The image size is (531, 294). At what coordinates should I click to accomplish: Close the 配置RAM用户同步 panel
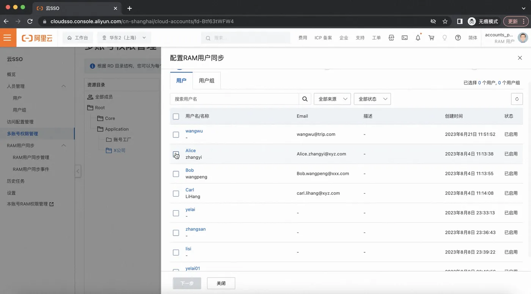click(x=520, y=58)
